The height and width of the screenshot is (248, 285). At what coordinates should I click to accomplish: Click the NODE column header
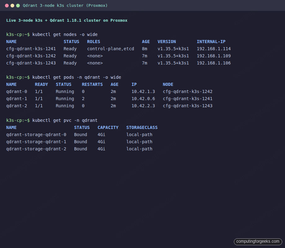[168, 84]
